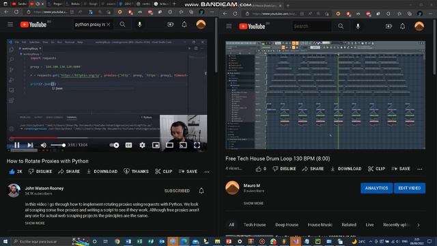The height and width of the screenshot is (246, 437).
Task: Expand left video description with Show More
Action: point(35,223)
